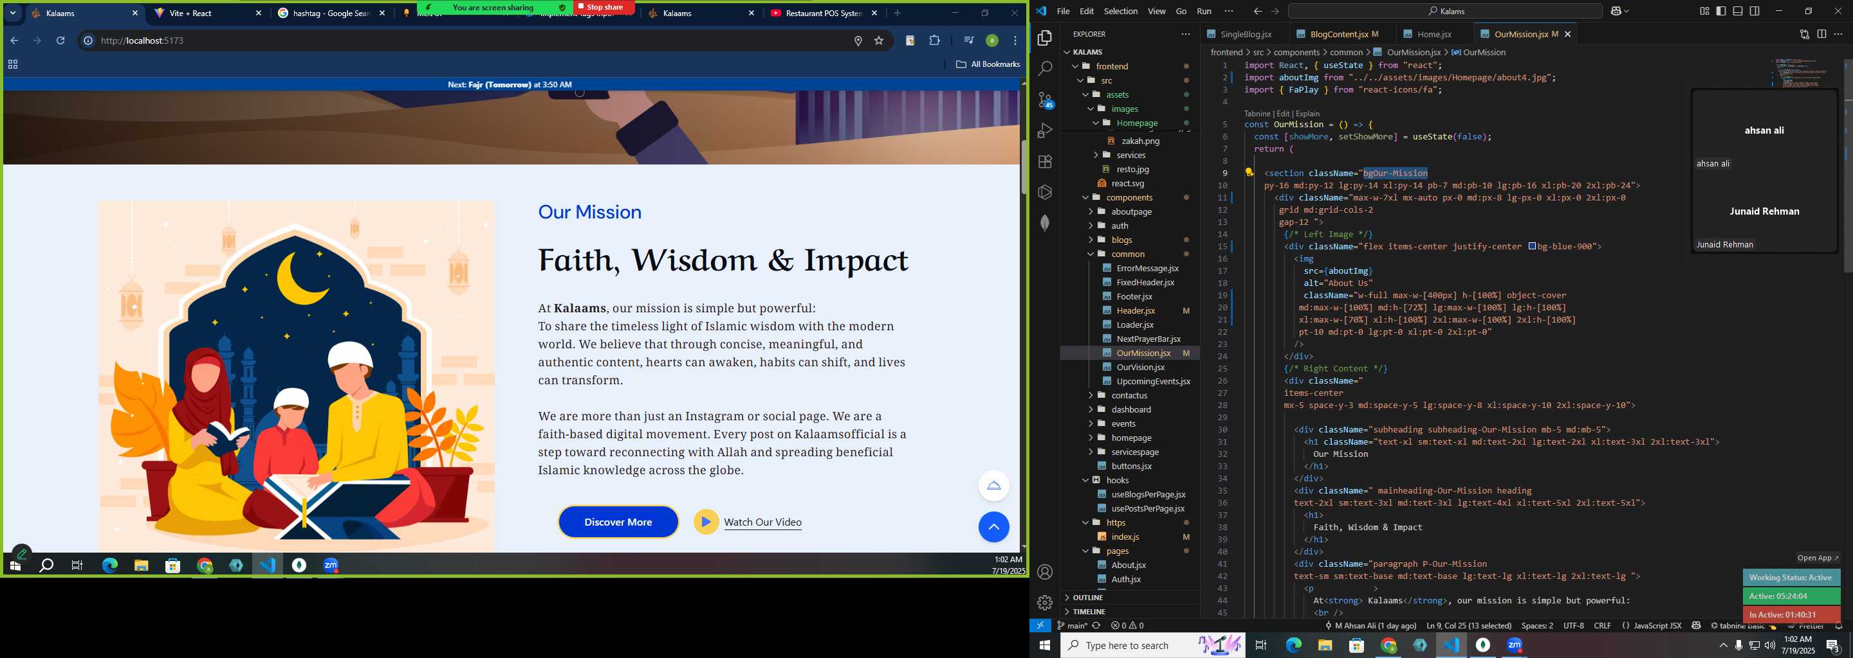Click the remote window indicator in status bar
This screenshot has height=658, width=1853.
coord(1040,626)
